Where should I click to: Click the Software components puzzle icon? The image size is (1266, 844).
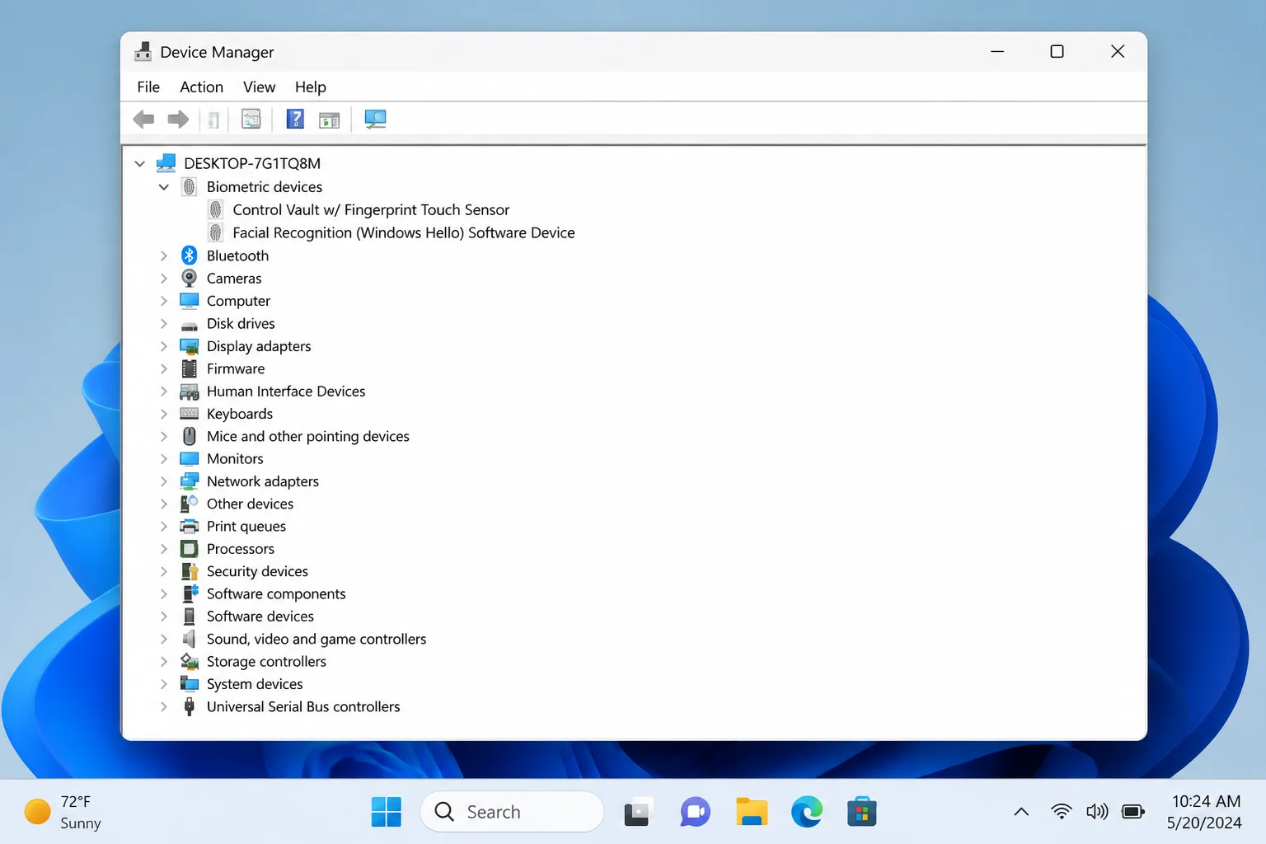click(190, 593)
